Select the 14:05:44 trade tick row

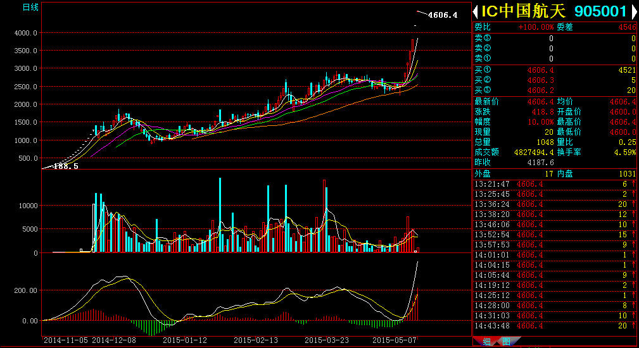pos(555,275)
